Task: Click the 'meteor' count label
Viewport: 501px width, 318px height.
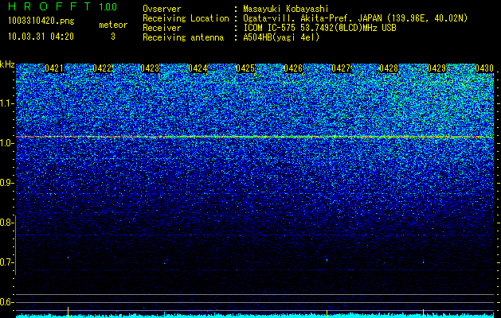Action: tap(113, 25)
